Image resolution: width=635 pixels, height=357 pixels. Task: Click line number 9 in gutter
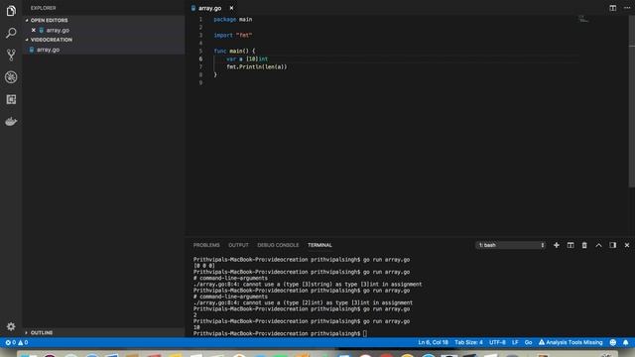(x=200, y=82)
